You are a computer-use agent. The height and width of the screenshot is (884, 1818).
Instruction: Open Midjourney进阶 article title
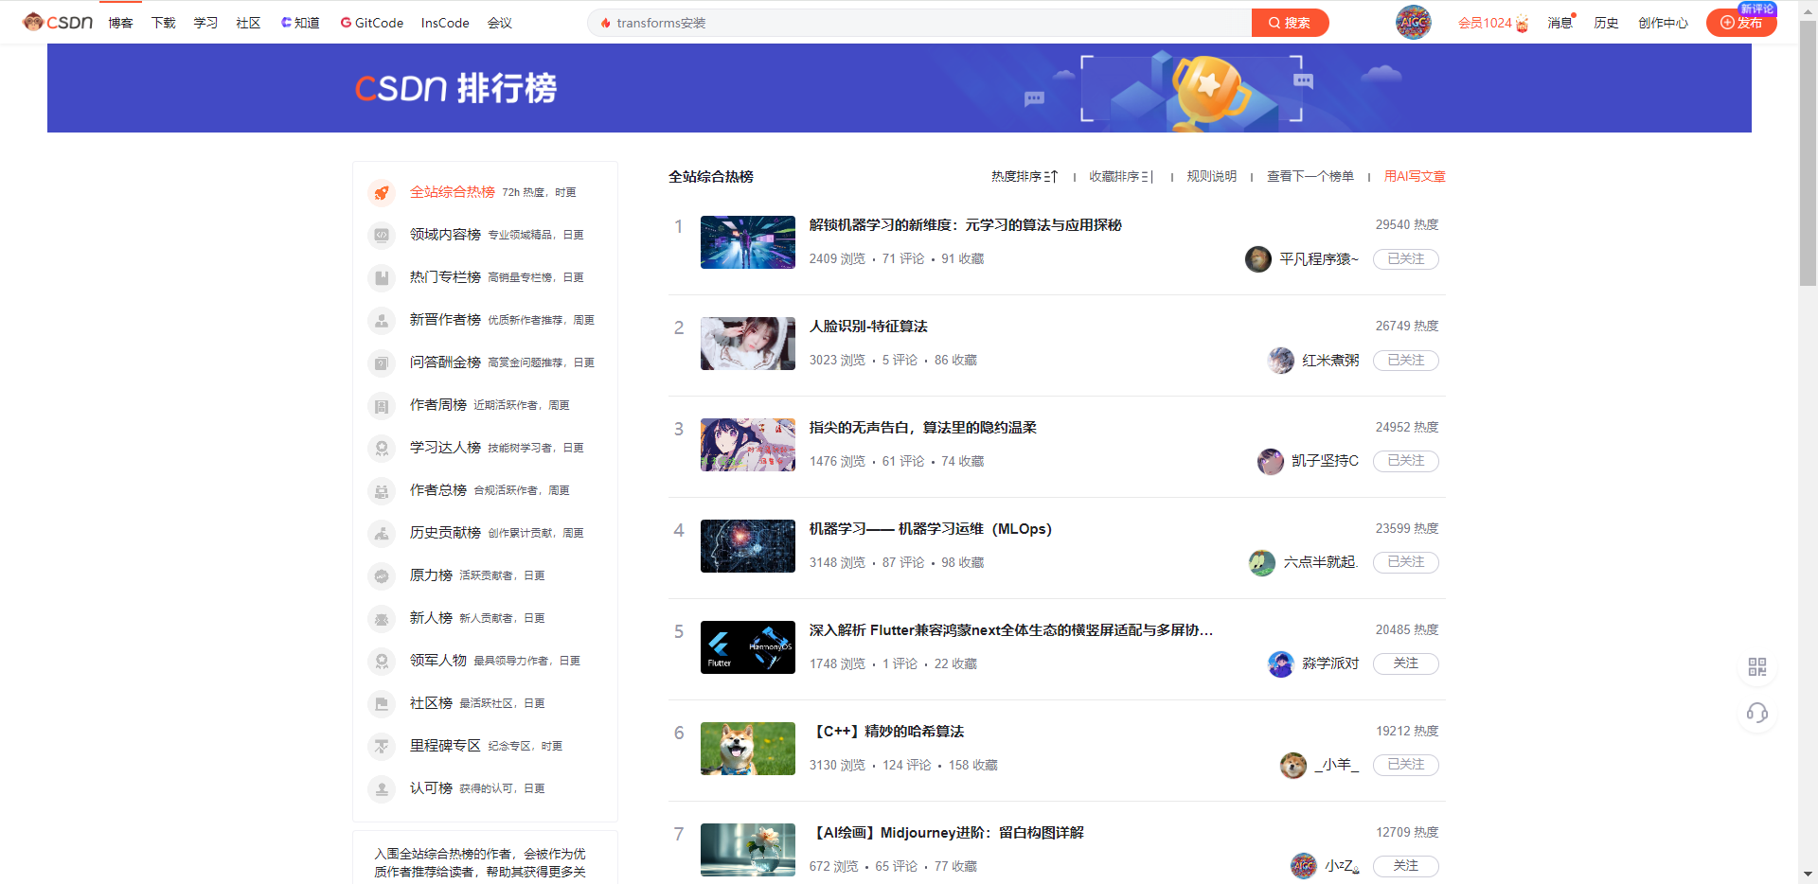pos(947,833)
